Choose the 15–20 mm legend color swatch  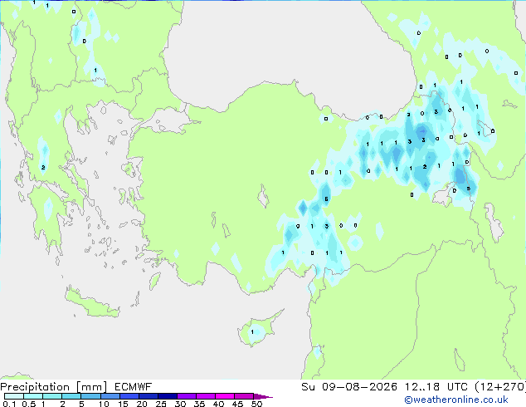129,396
